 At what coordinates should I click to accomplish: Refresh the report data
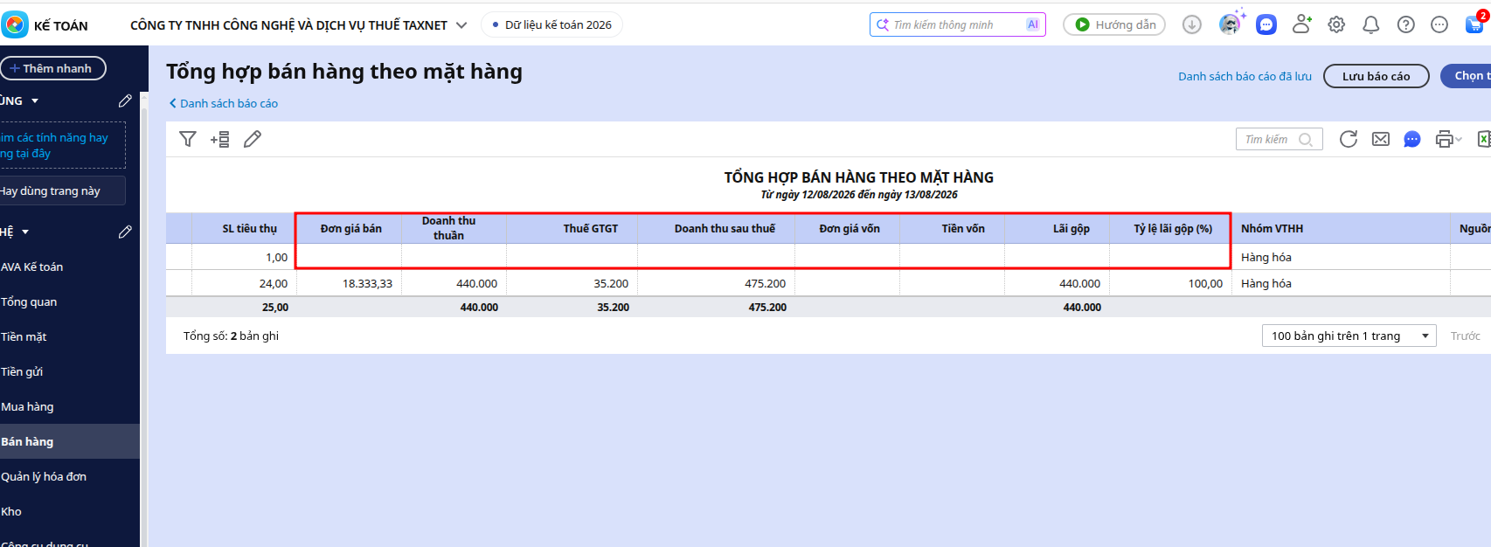[x=1349, y=139]
